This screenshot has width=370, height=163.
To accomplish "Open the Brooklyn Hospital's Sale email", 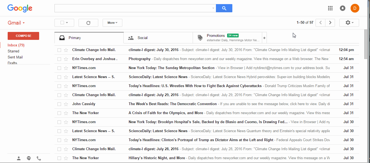I will 207,122.
